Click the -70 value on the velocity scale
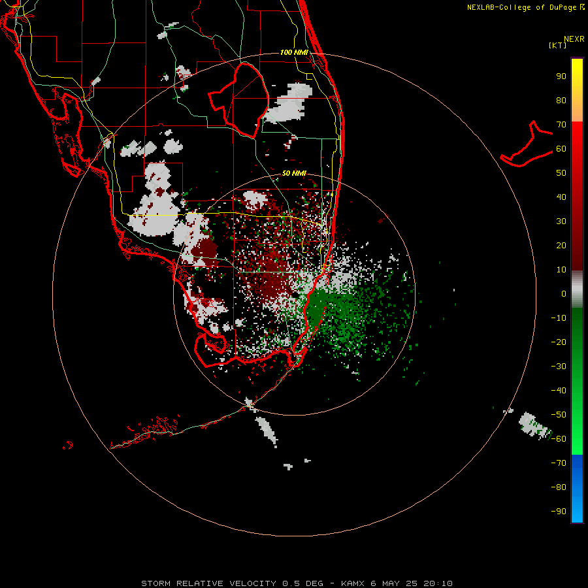The width and height of the screenshot is (588, 588). click(x=559, y=463)
